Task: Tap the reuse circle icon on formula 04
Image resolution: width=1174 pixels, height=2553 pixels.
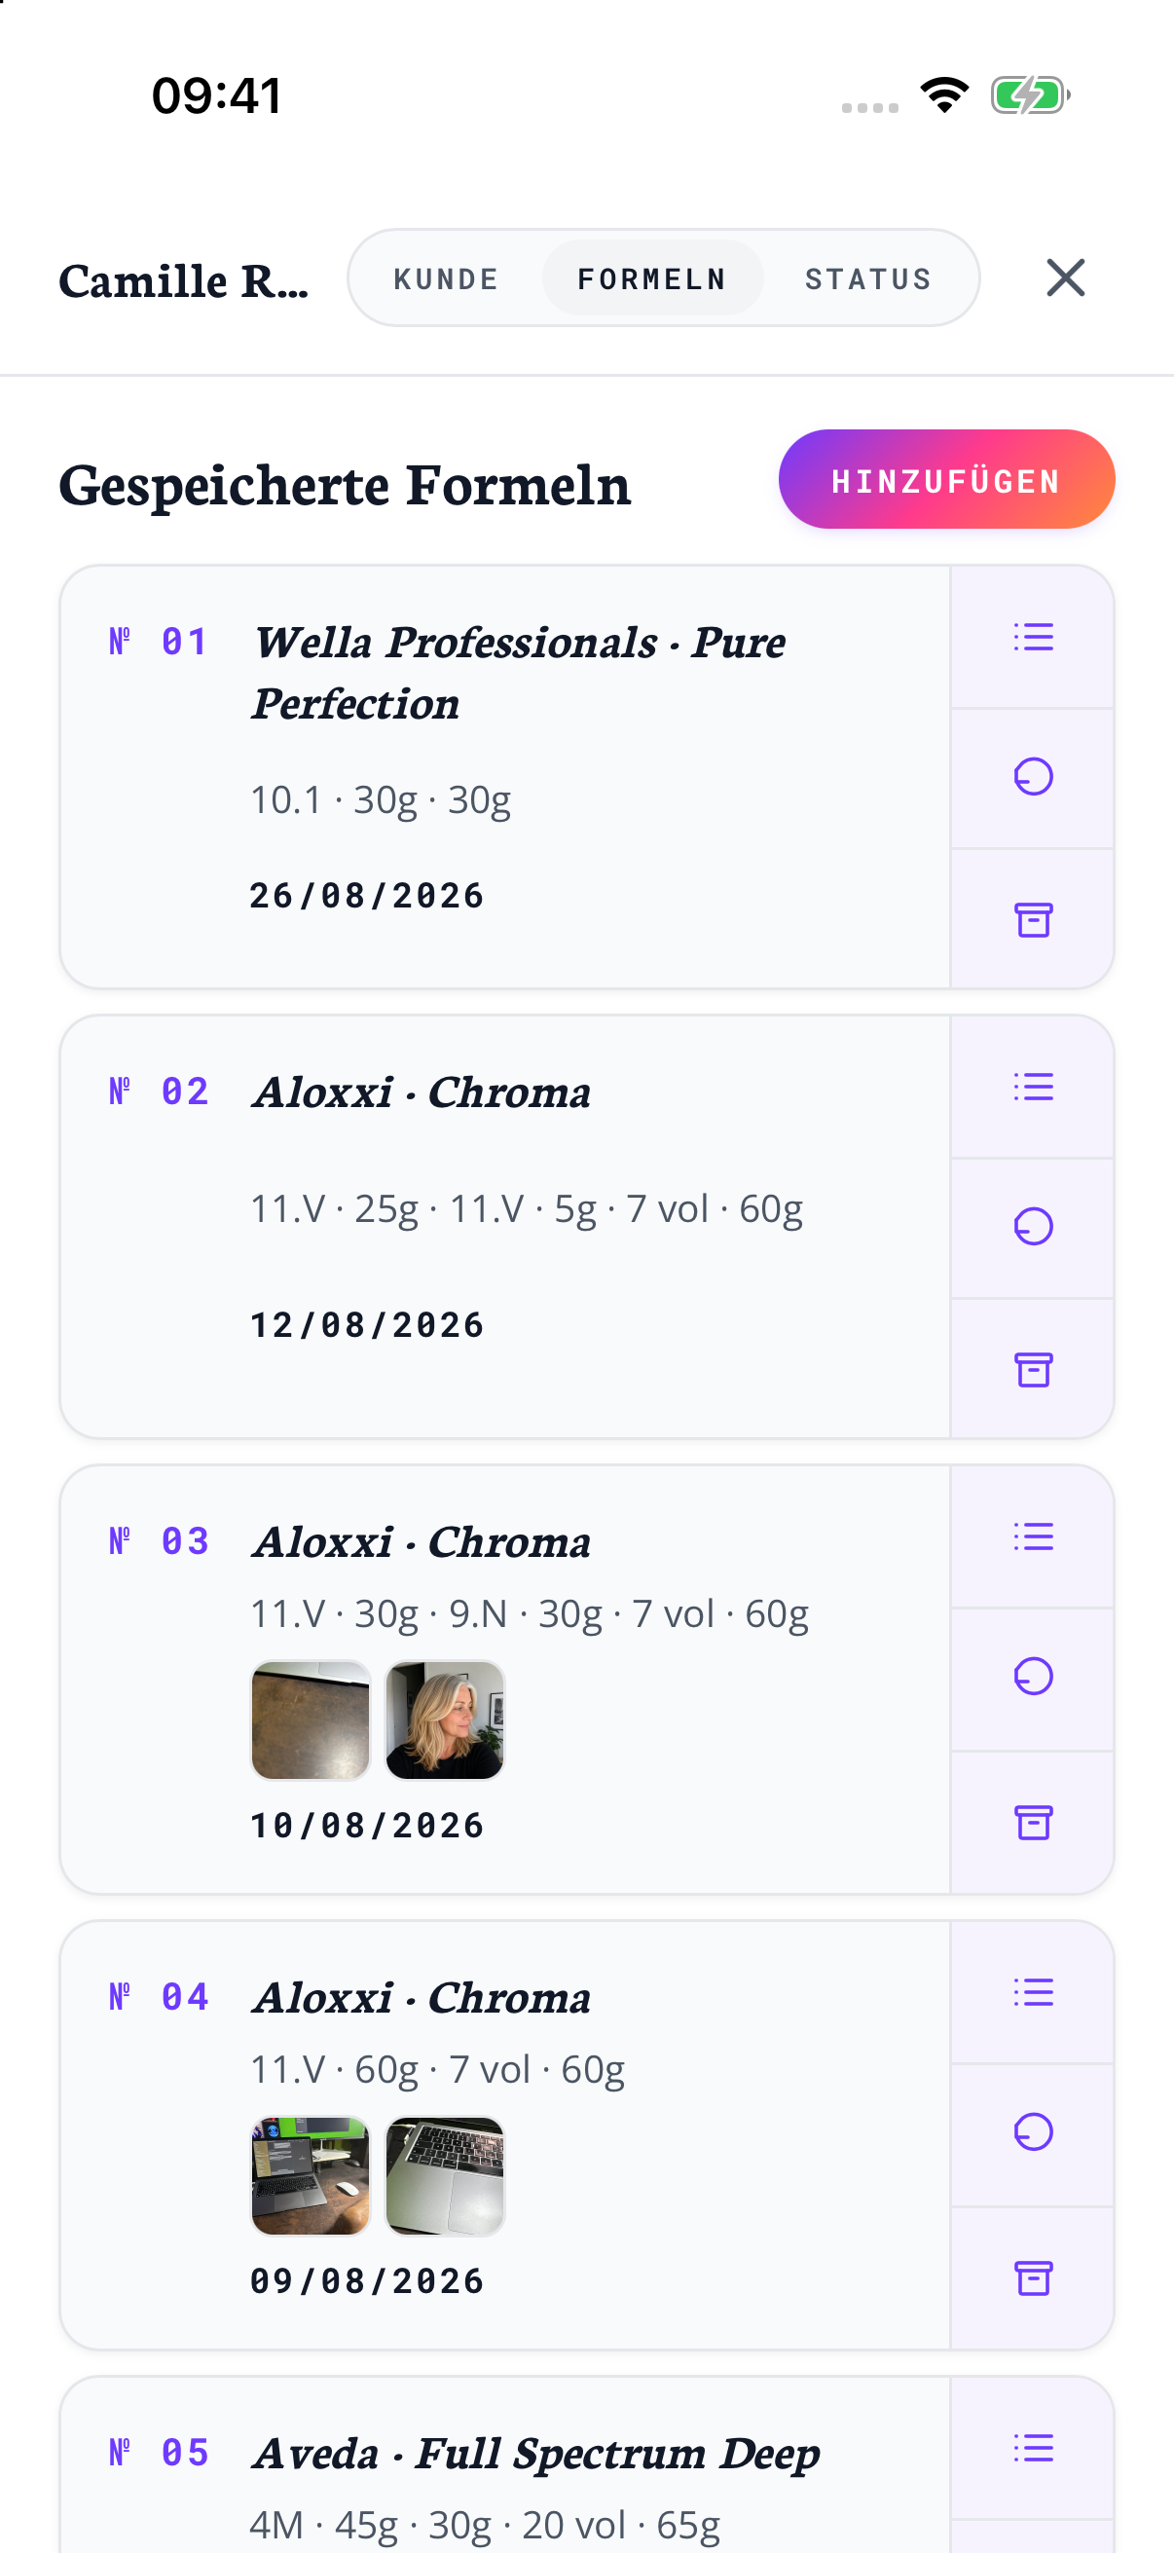Action: 1032,2132
